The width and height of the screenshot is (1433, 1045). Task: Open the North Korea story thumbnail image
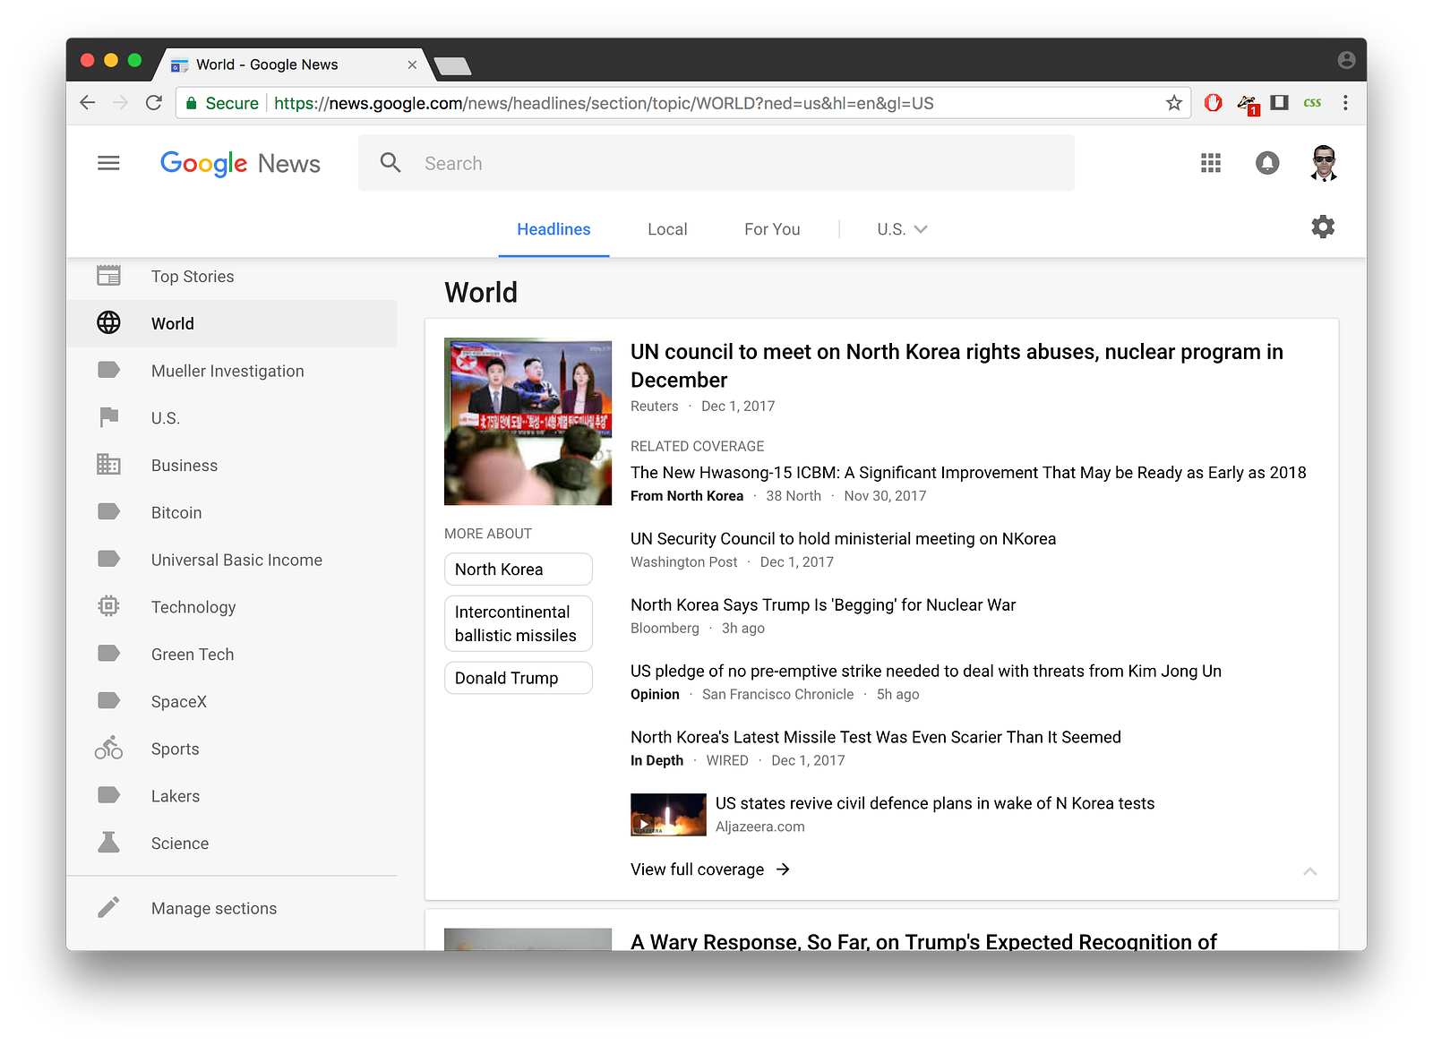click(528, 422)
